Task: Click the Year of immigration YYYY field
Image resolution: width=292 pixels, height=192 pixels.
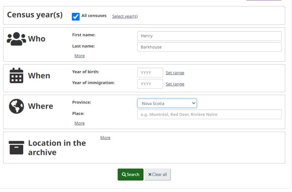Action: pos(150,84)
